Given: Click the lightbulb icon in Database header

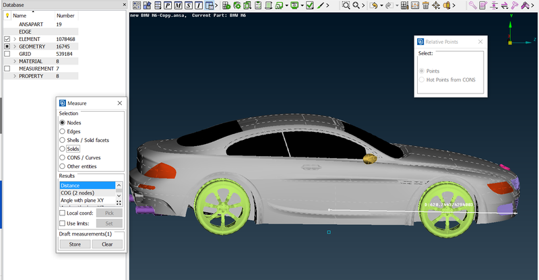Looking at the screenshot, I should 7,15.
